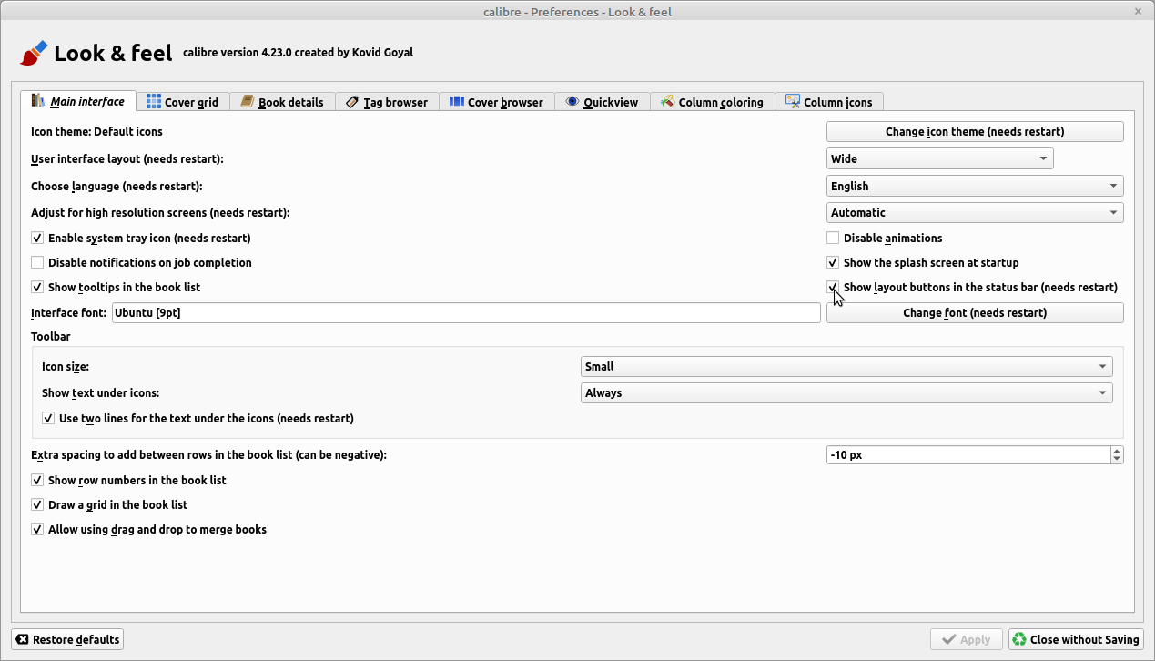Click the book icon on Book details tab
This screenshot has width=1155, height=661.
click(x=248, y=102)
